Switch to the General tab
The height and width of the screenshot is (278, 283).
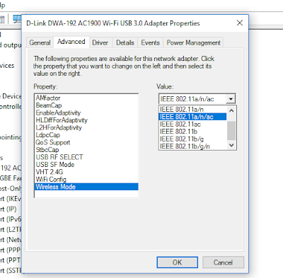(40, 42)
